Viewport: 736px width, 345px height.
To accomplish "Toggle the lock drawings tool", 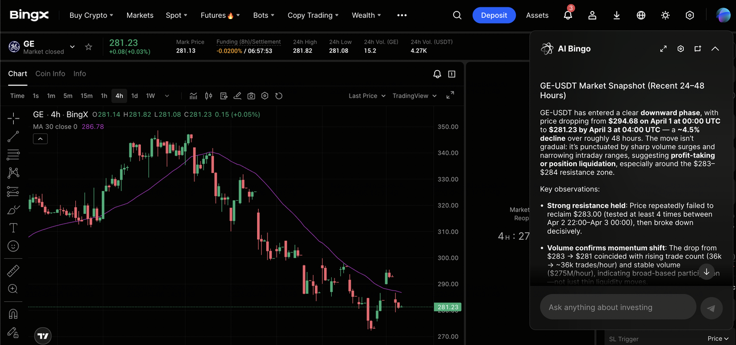I will click(13, 332).
